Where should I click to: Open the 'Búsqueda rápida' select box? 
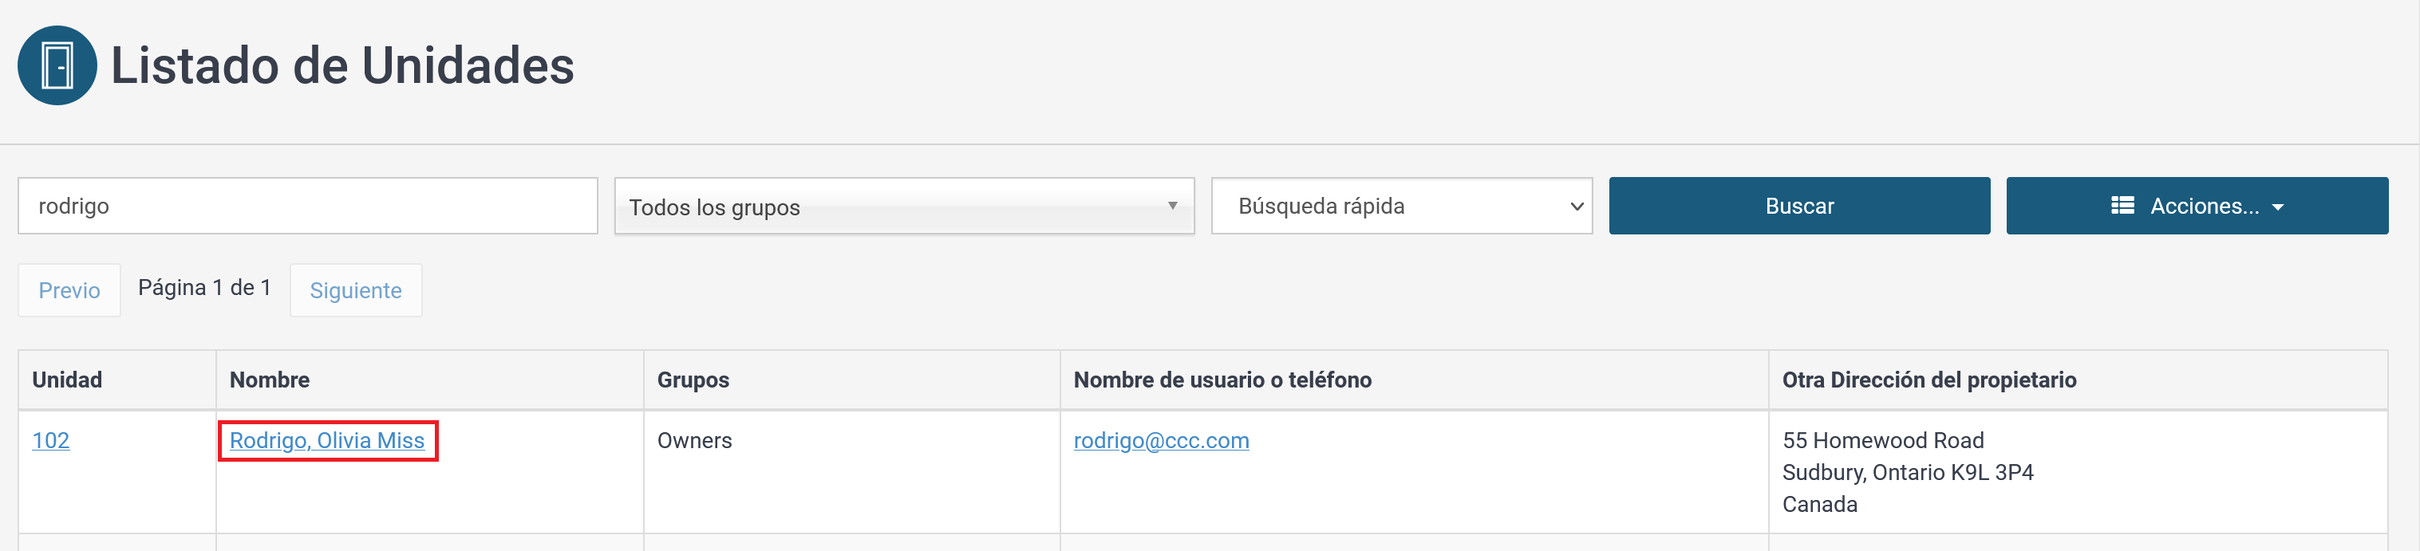point(1402,206)
